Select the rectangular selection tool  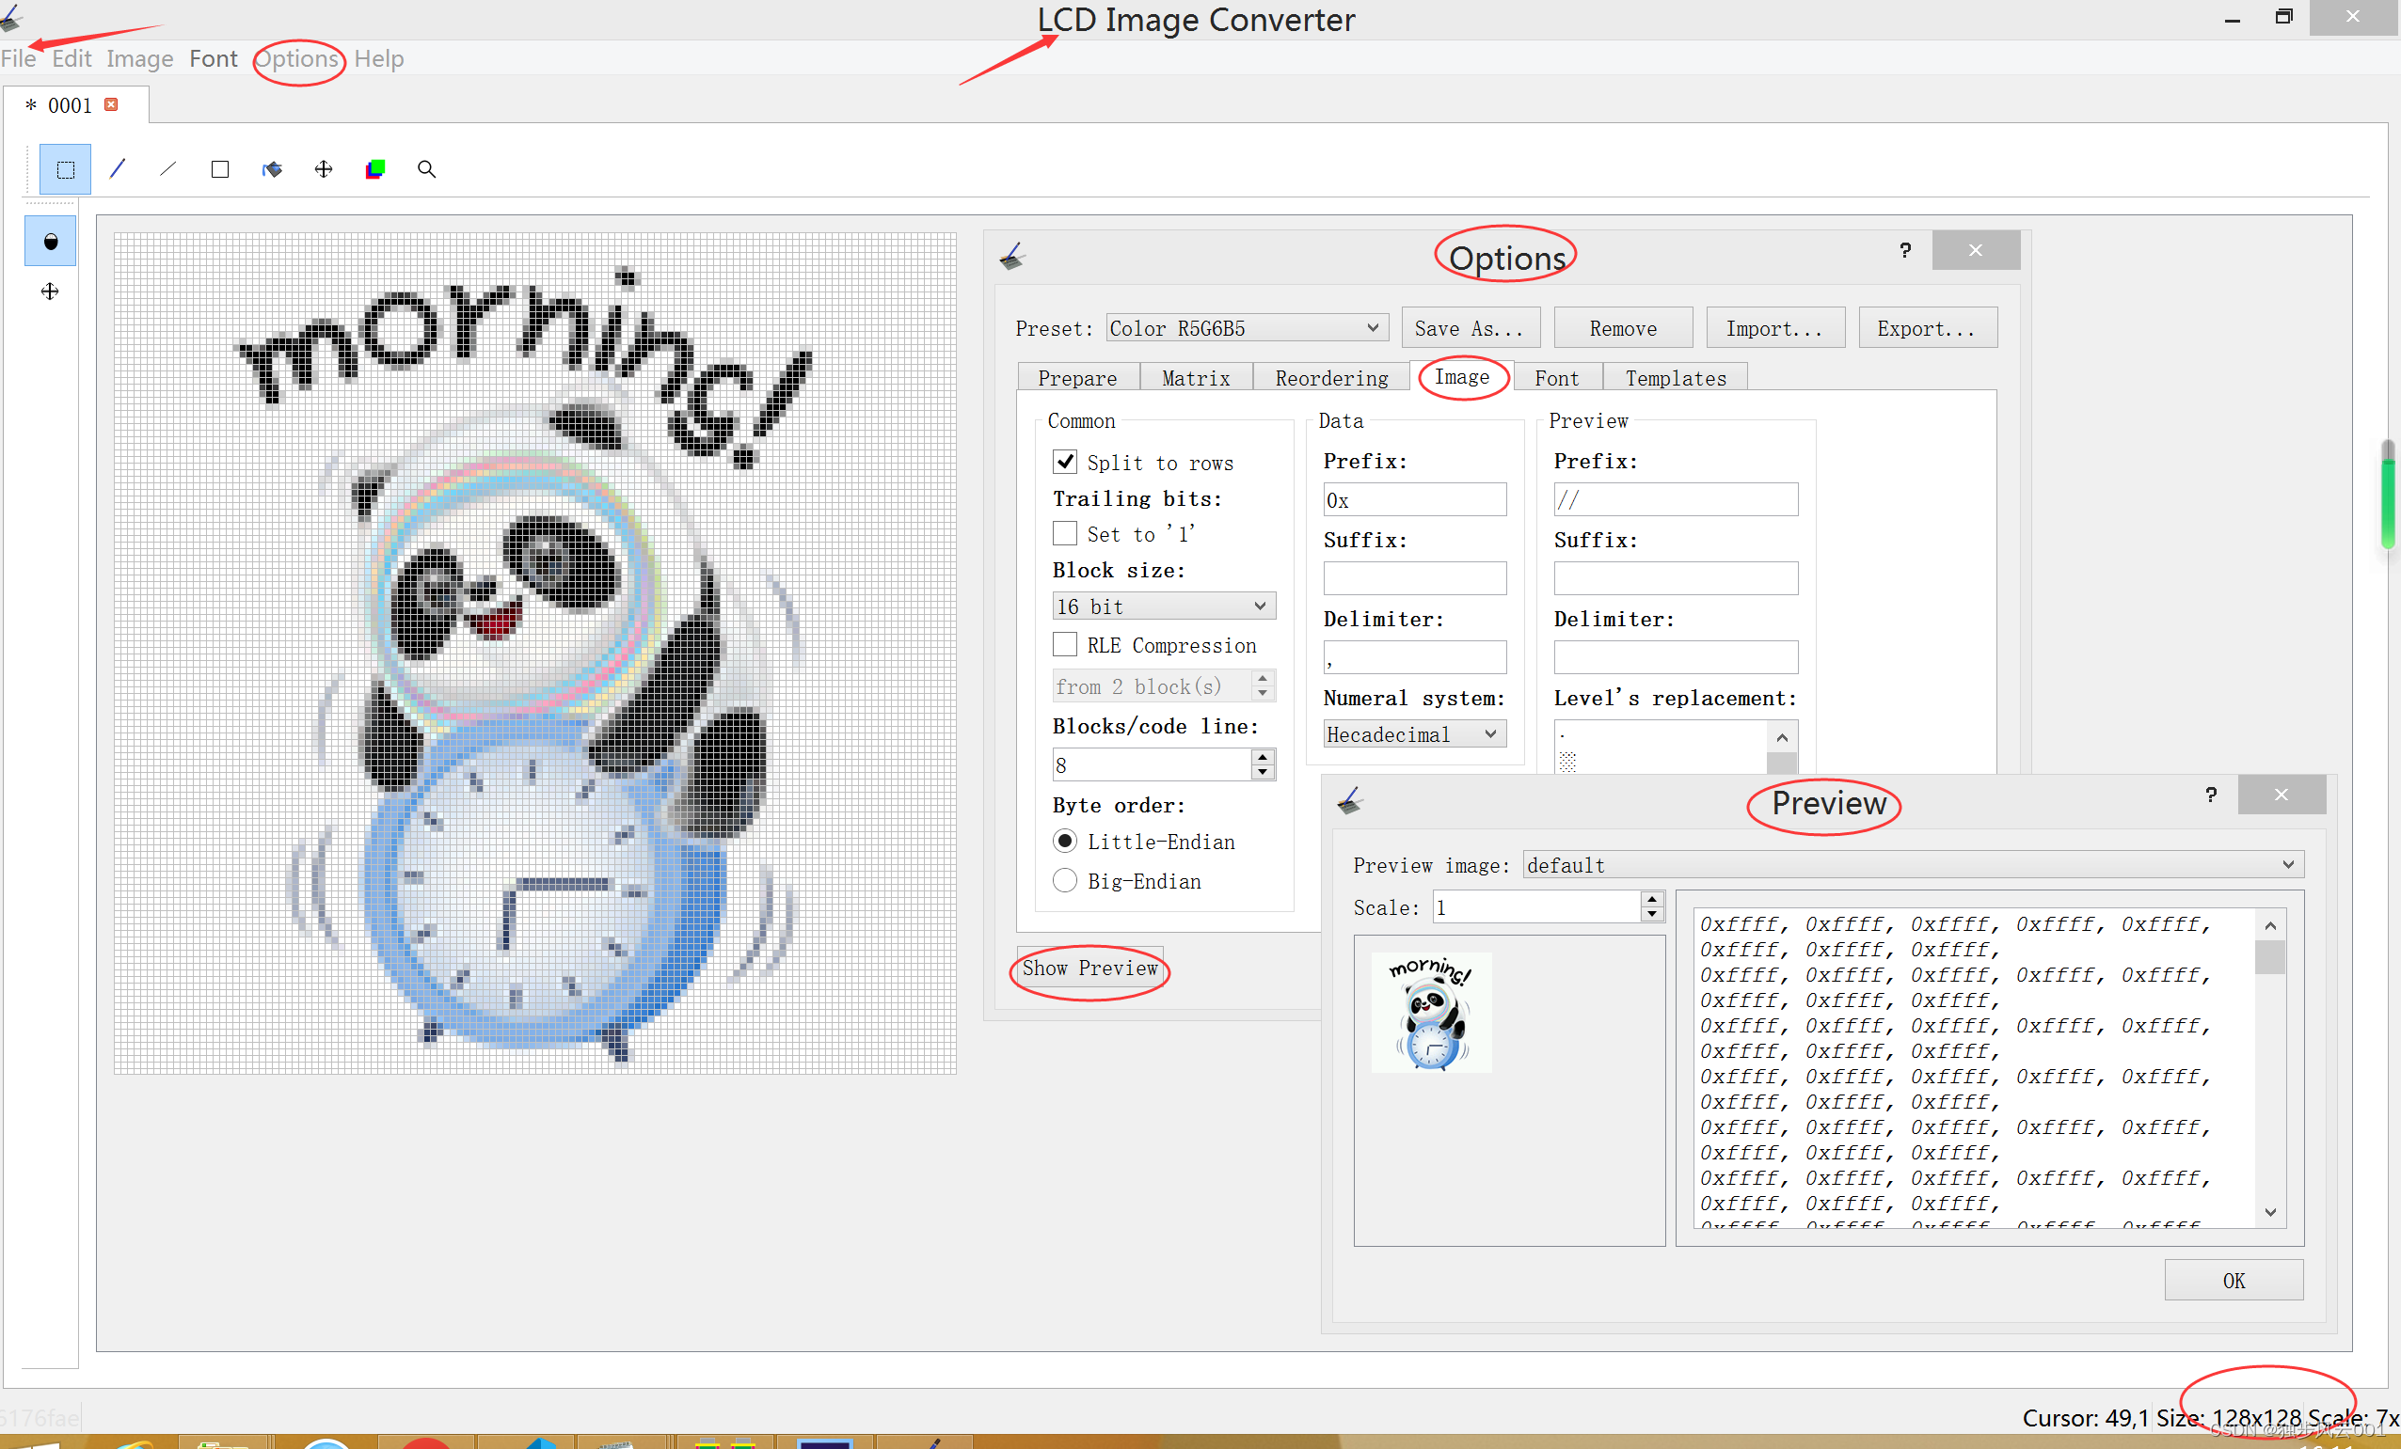click(x=65, y=169)
